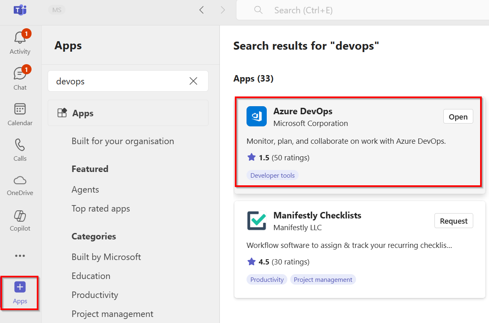The height and width of the screenshot is (323, 489).
Task: Clear the devops search text
Action: (194, 81)
